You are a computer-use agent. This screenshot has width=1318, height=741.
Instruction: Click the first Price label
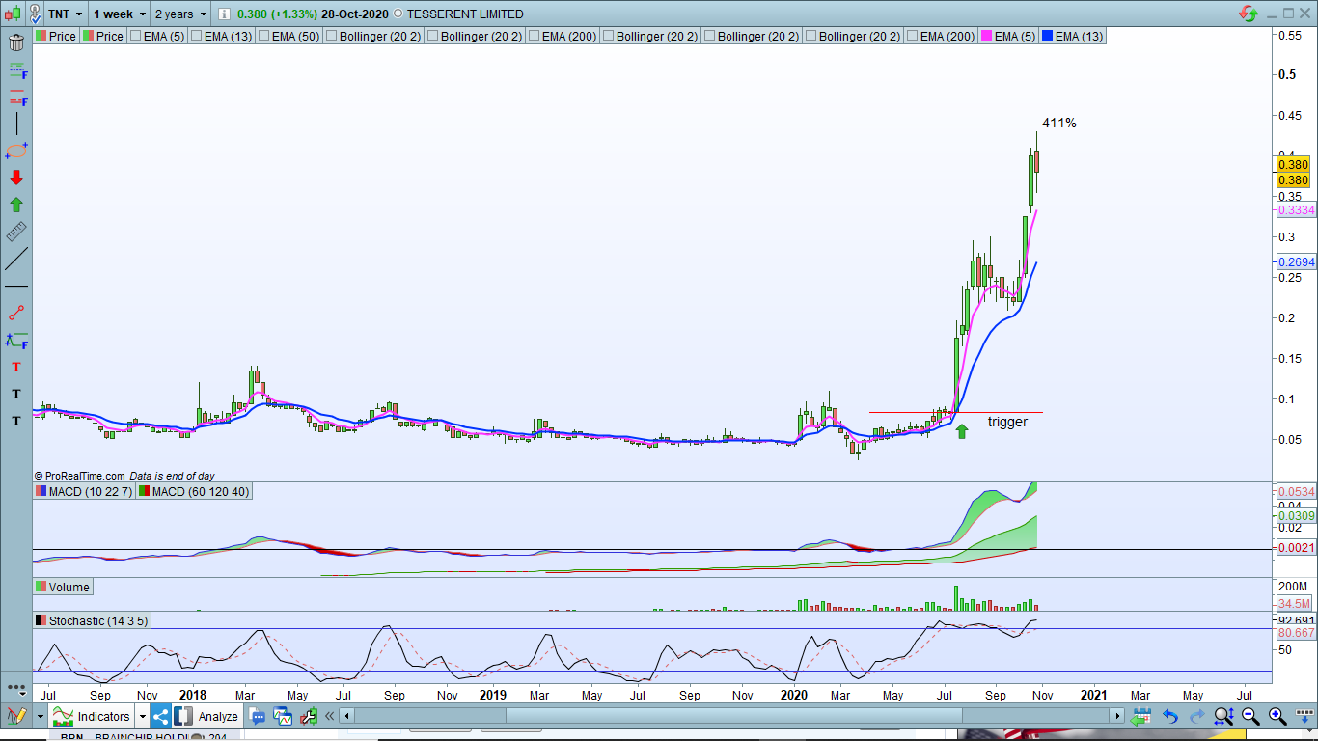56,36
